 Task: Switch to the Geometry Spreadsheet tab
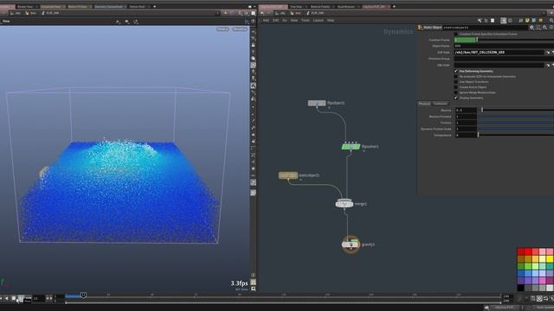tap(109, 6)
